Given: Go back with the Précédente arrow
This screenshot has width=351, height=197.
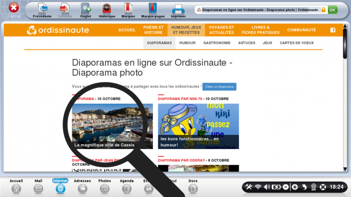Looking at the screenshot, I should [42, 10].
